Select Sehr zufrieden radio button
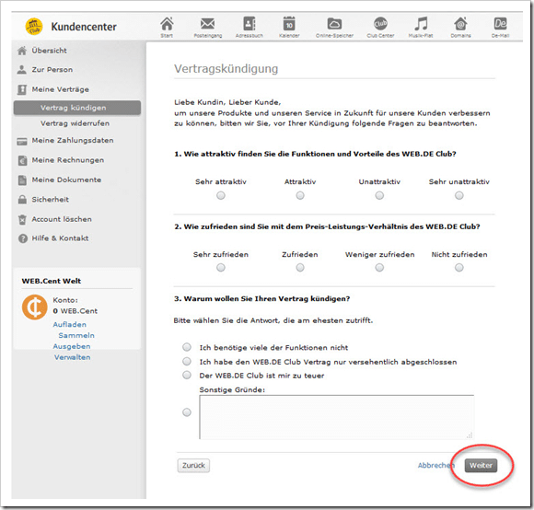The image size is (534, 510). tap(221, 268)
